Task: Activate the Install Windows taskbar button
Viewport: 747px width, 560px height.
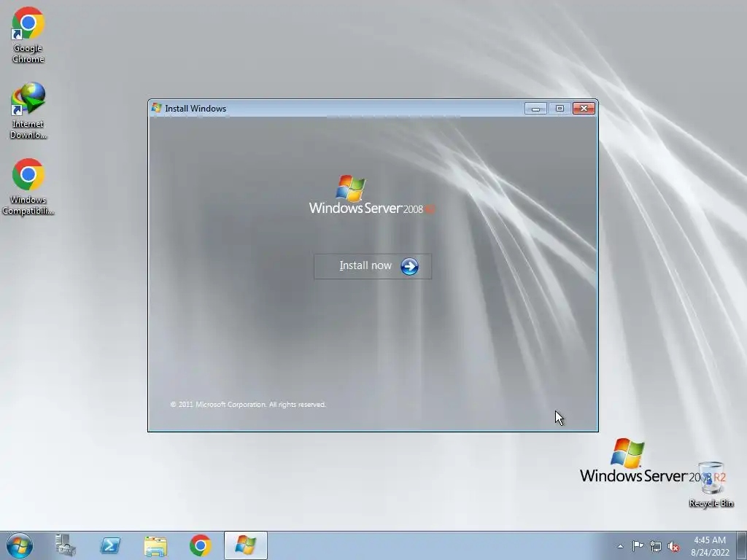Action: coord(246,545)
